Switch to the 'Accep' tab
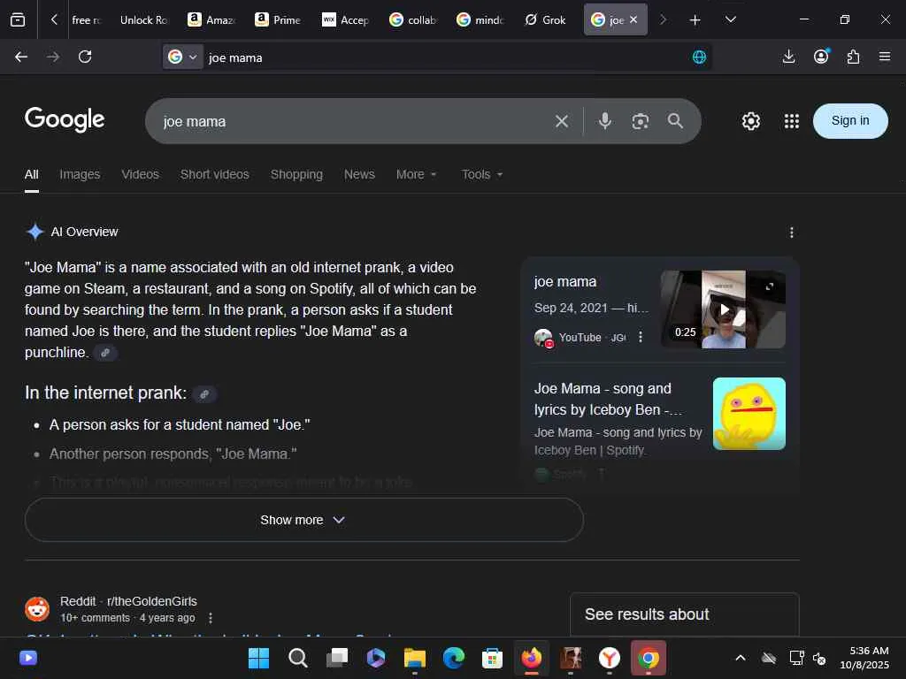Screen dimensions: 906x679 tap(345, 19)
